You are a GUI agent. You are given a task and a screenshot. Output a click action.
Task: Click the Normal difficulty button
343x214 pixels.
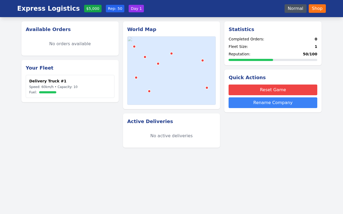click(x=295, y=9)
